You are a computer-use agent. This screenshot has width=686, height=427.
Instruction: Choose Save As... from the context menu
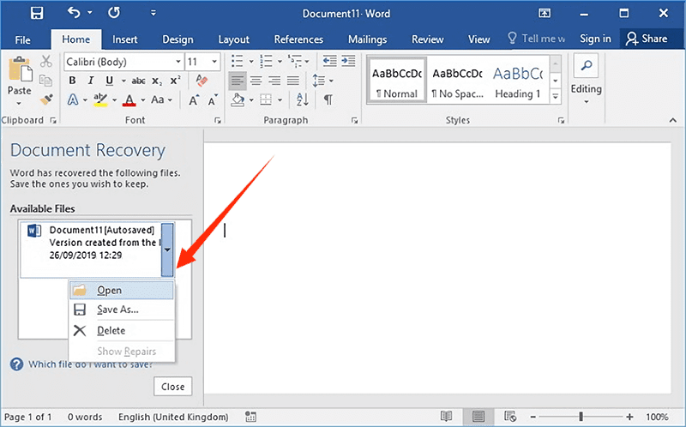117,310
